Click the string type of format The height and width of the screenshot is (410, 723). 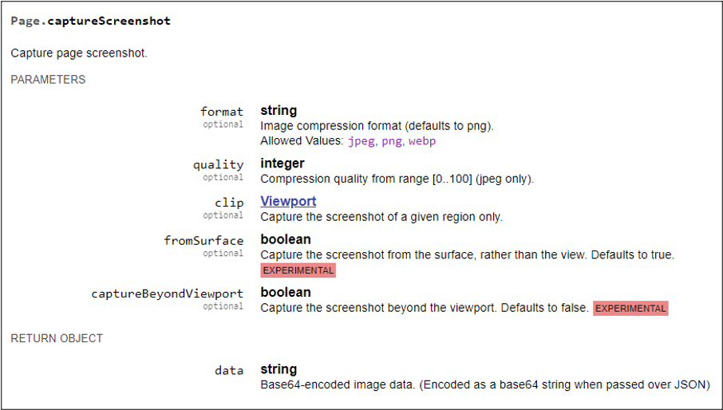(x=279, y=111)
